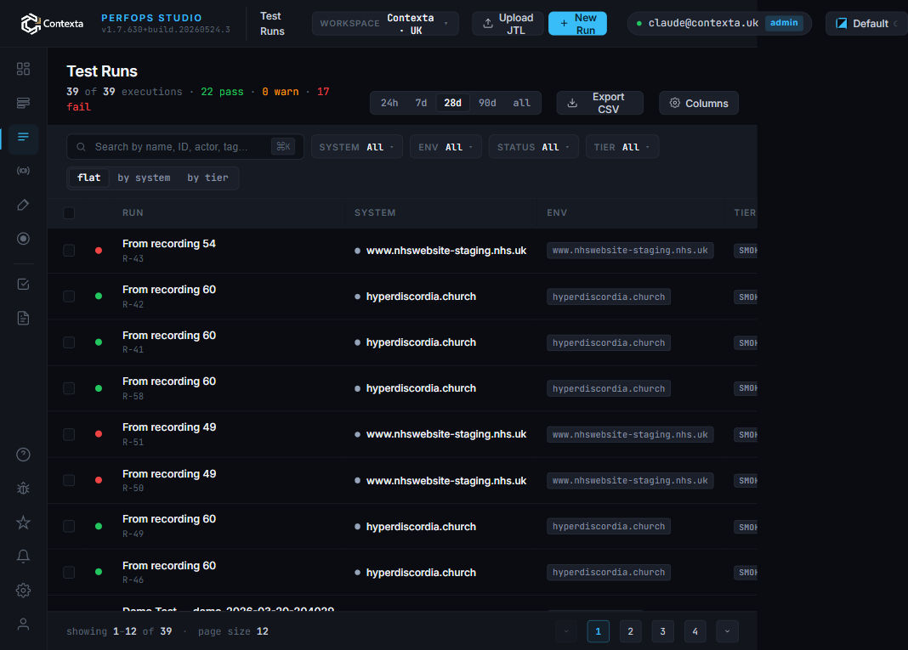Viewport: 908px width, 650px height.
Task: Open the record circle icon in sidebar
Action: [x=23, y=239]
